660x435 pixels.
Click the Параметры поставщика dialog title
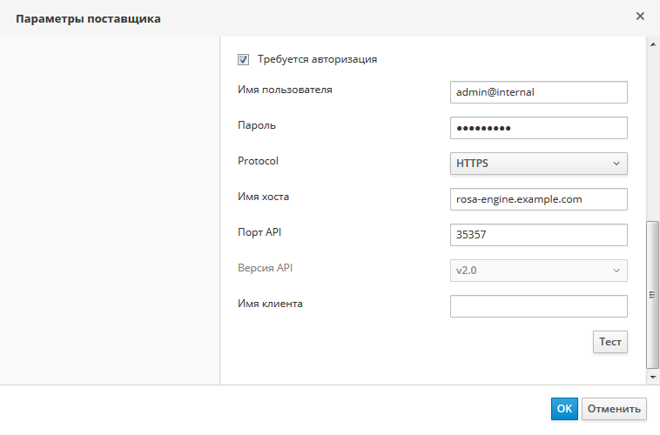[88, 18]
